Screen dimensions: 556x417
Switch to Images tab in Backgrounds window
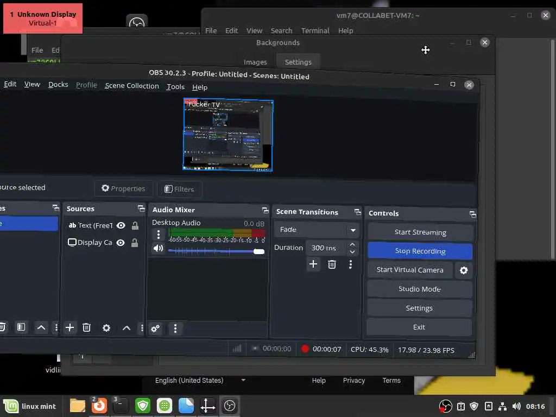pos(255,62)
